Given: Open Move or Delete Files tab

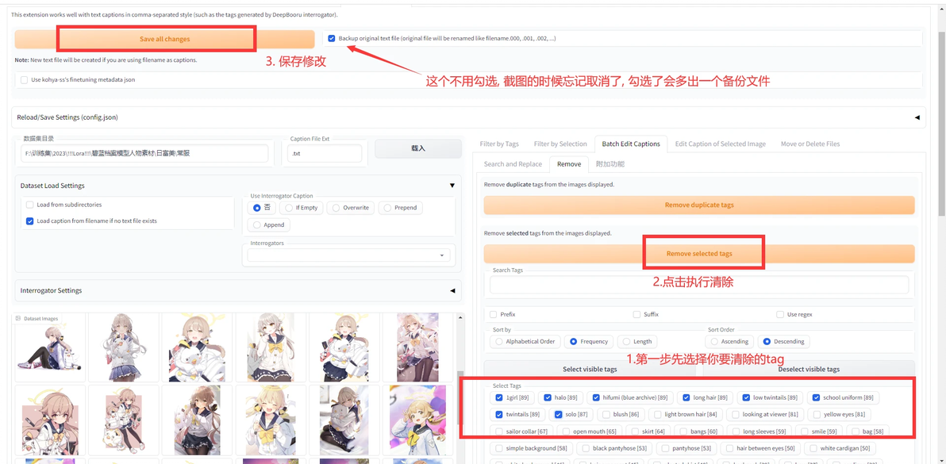Looking at the screenshot, I should click(809, 144).
